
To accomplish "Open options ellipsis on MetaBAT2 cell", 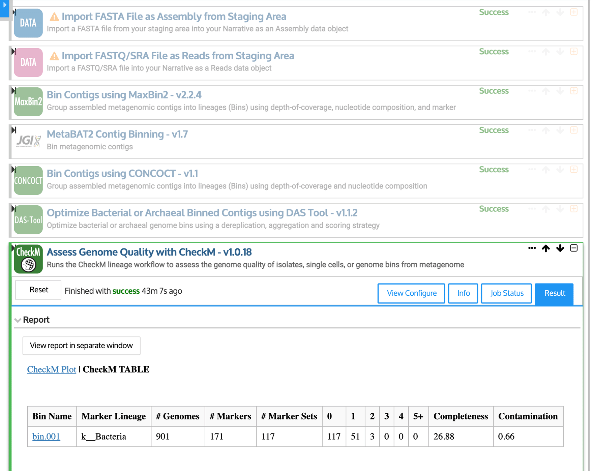I will 532,130.
